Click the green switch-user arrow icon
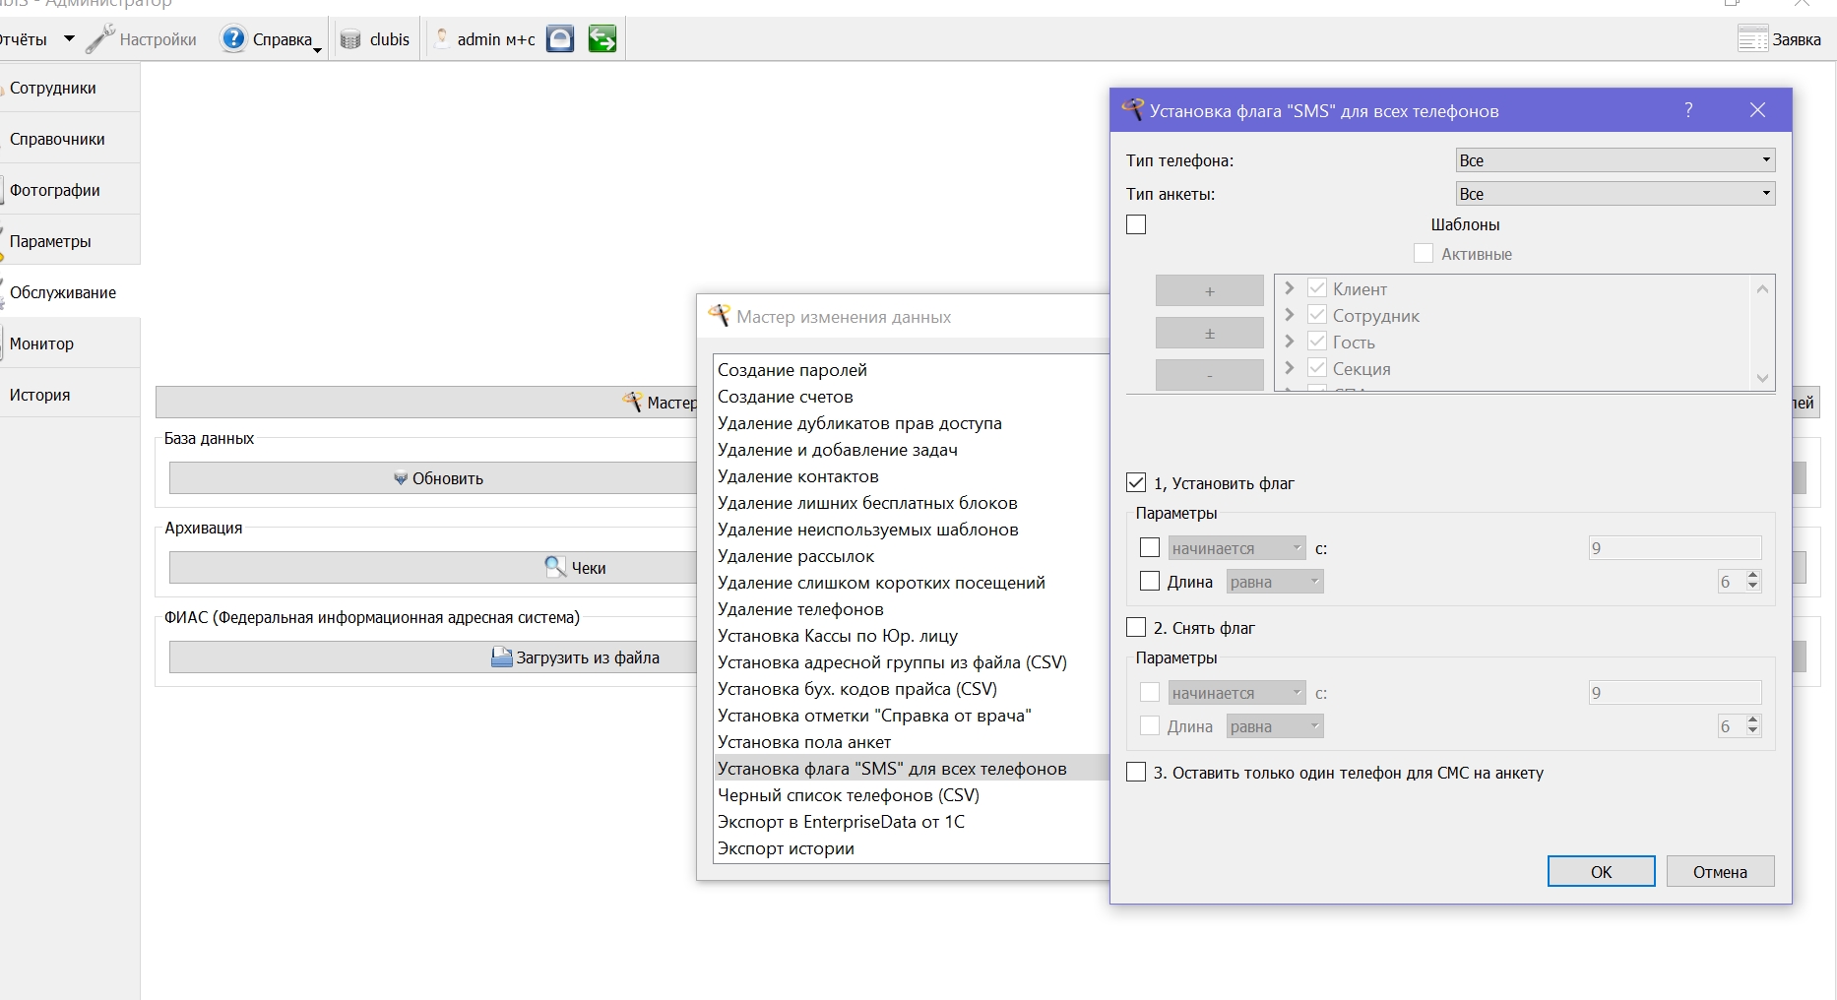This screenshot has height=1000, width=1837. tap(602, 39)
